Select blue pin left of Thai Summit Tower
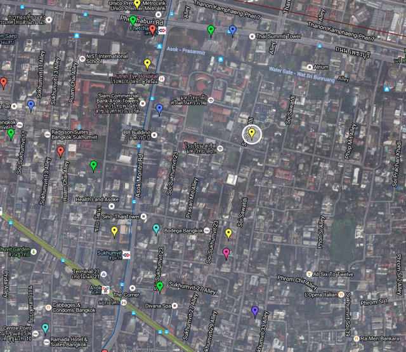This screenshot has height=352, width=406. click(x=233, y=30)
